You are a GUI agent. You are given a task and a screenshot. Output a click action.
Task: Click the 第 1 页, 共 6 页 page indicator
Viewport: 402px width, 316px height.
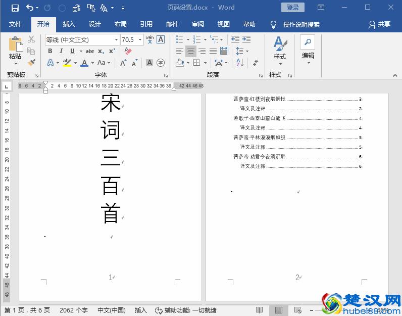27,310
